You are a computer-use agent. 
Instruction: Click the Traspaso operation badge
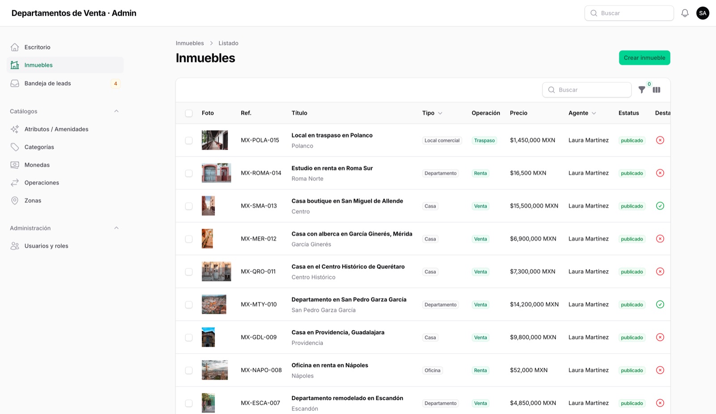[485, 140]
